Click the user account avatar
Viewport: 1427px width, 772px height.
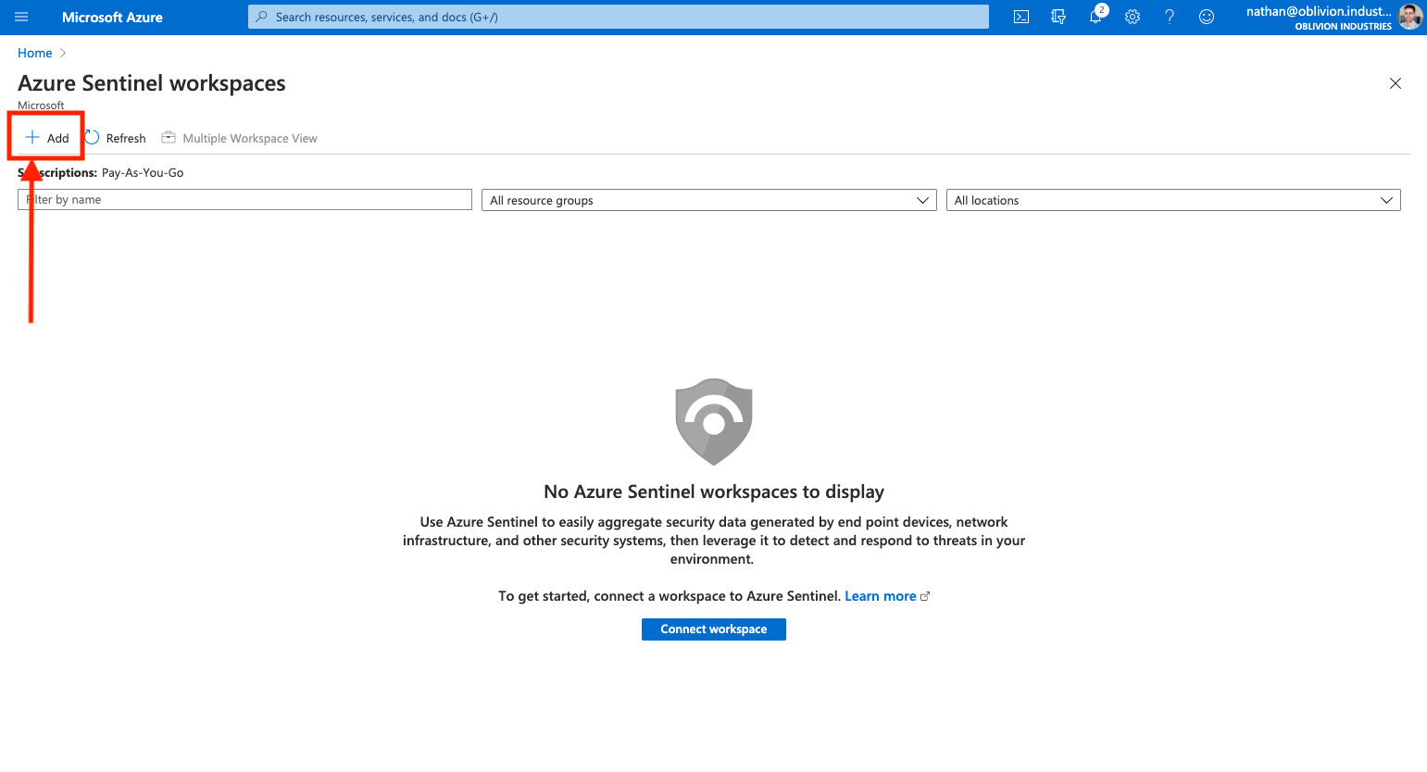[x=1409, y=17]
